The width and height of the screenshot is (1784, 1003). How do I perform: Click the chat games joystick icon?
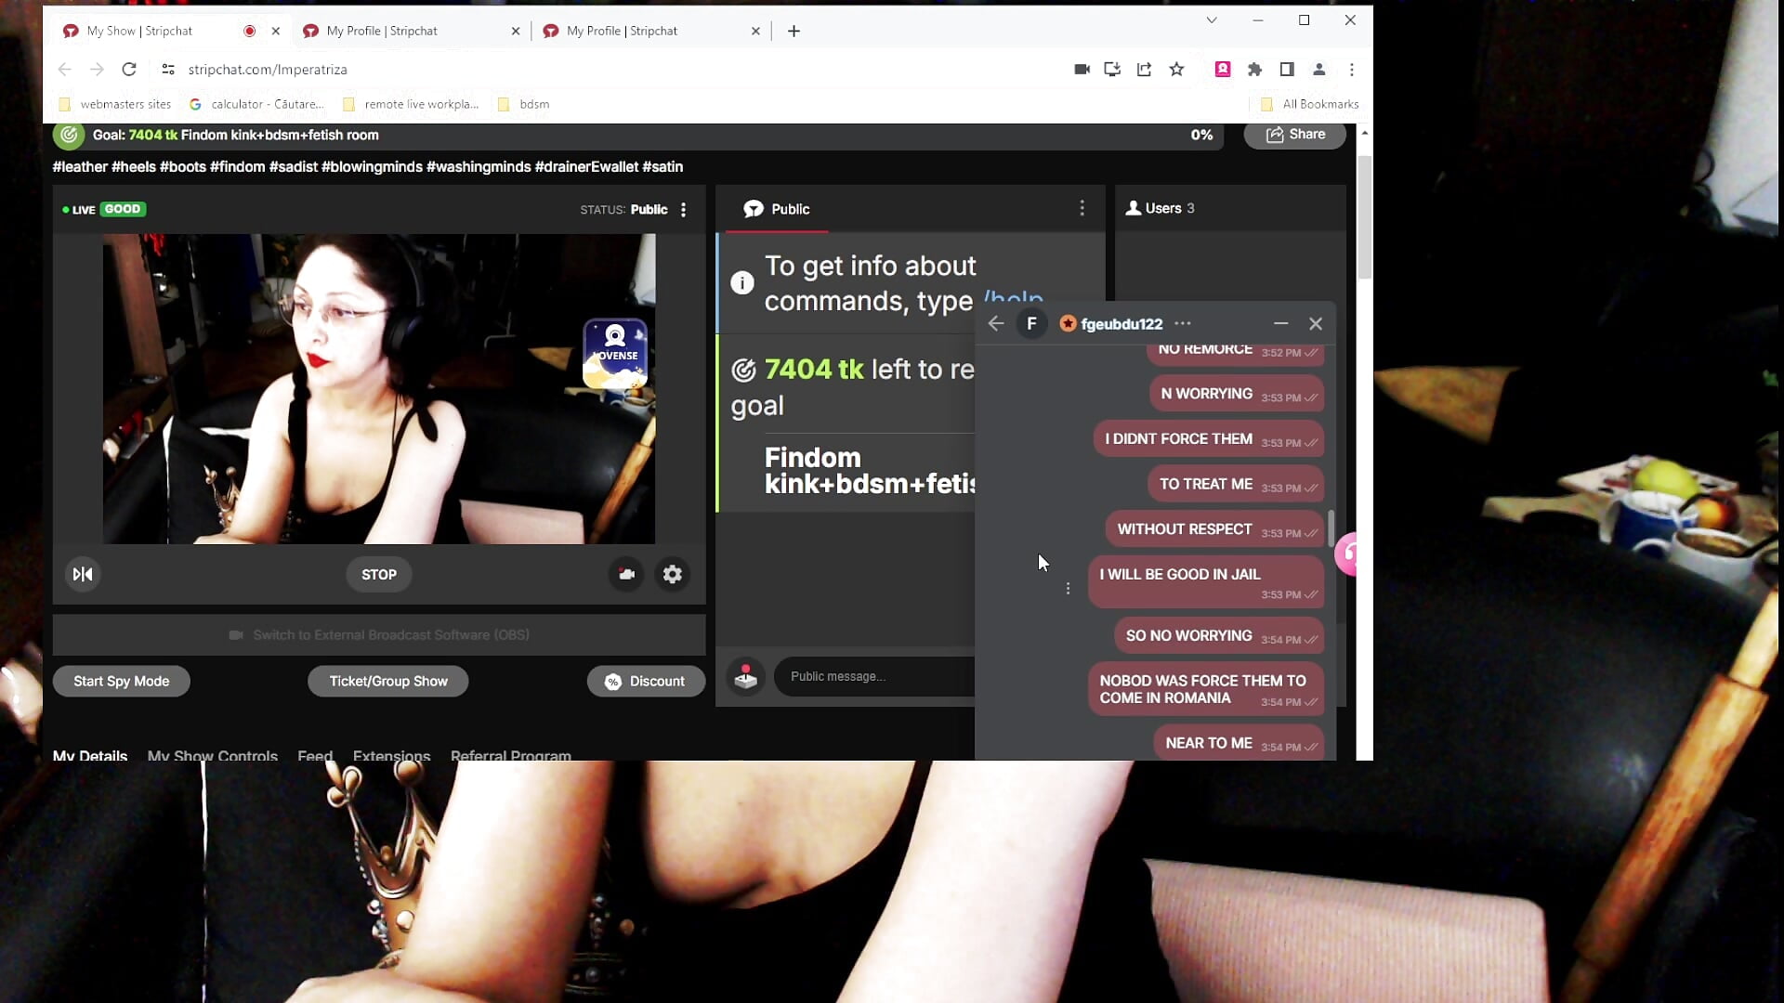[745, 677]
